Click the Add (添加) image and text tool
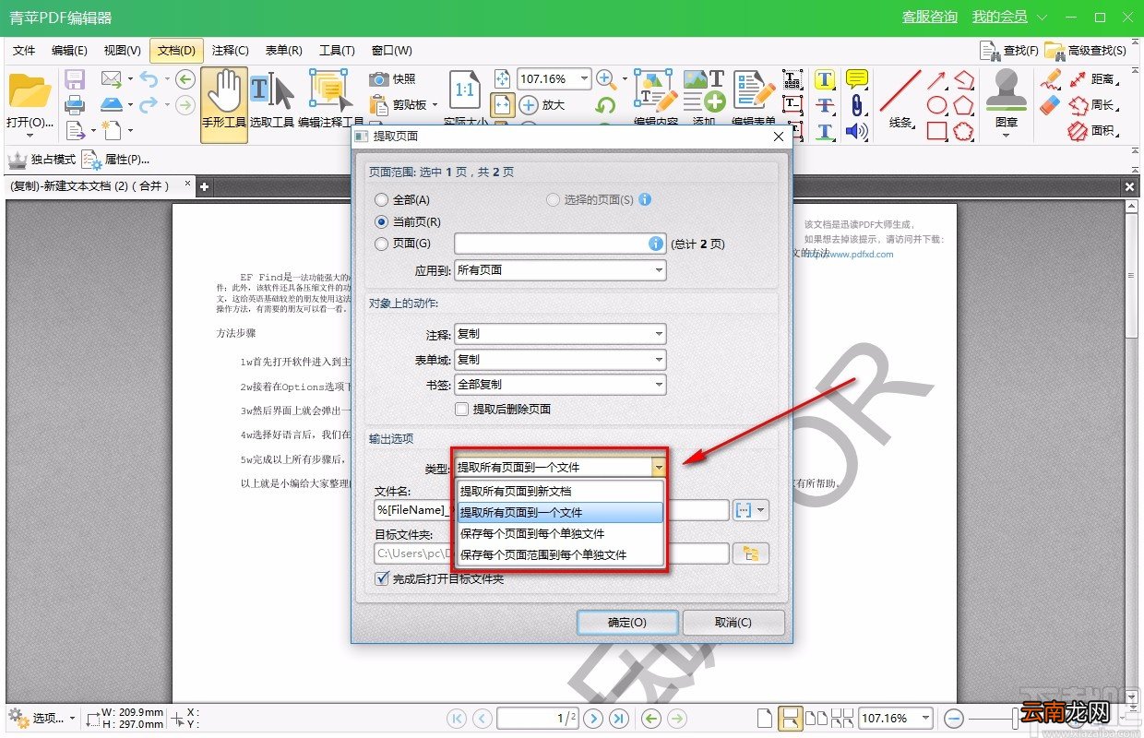Viewport: 1144px width, 738px height. [704, 98]
